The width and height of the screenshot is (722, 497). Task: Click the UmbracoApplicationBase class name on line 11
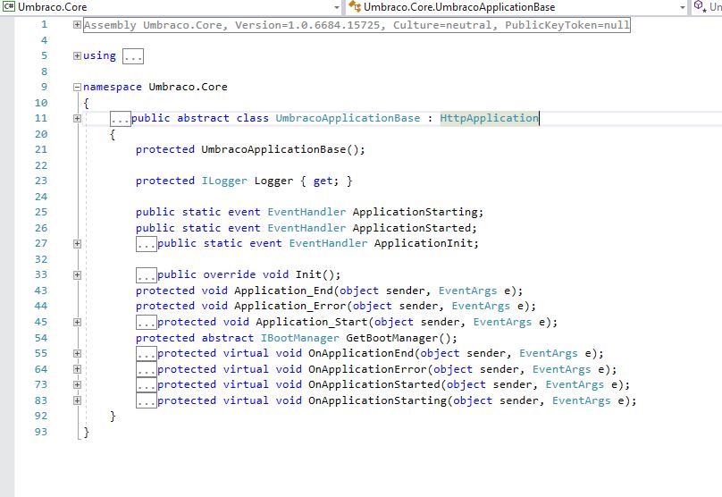pyautogui.click(x=348, y=118)
